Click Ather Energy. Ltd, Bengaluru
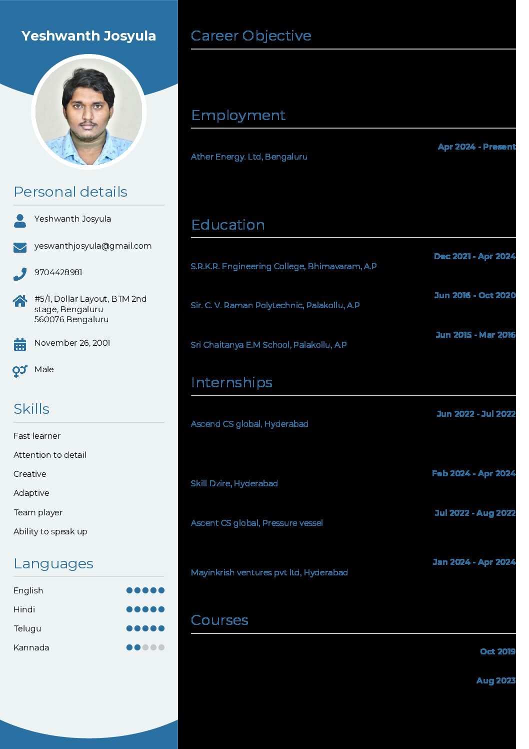 [x=249, y=157]
